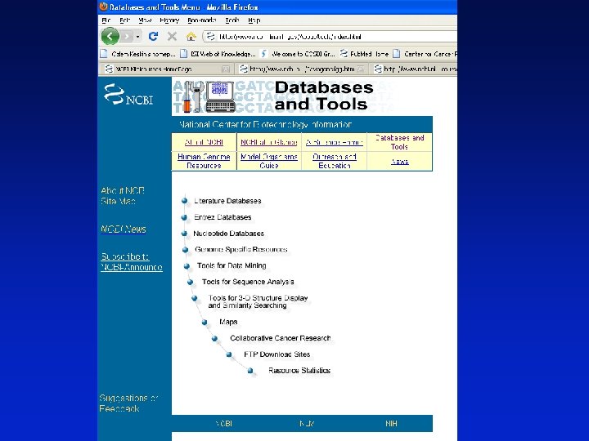
Task: Click the bullet beside Maps
Action: pyautogui.click(x=205, y=322)
